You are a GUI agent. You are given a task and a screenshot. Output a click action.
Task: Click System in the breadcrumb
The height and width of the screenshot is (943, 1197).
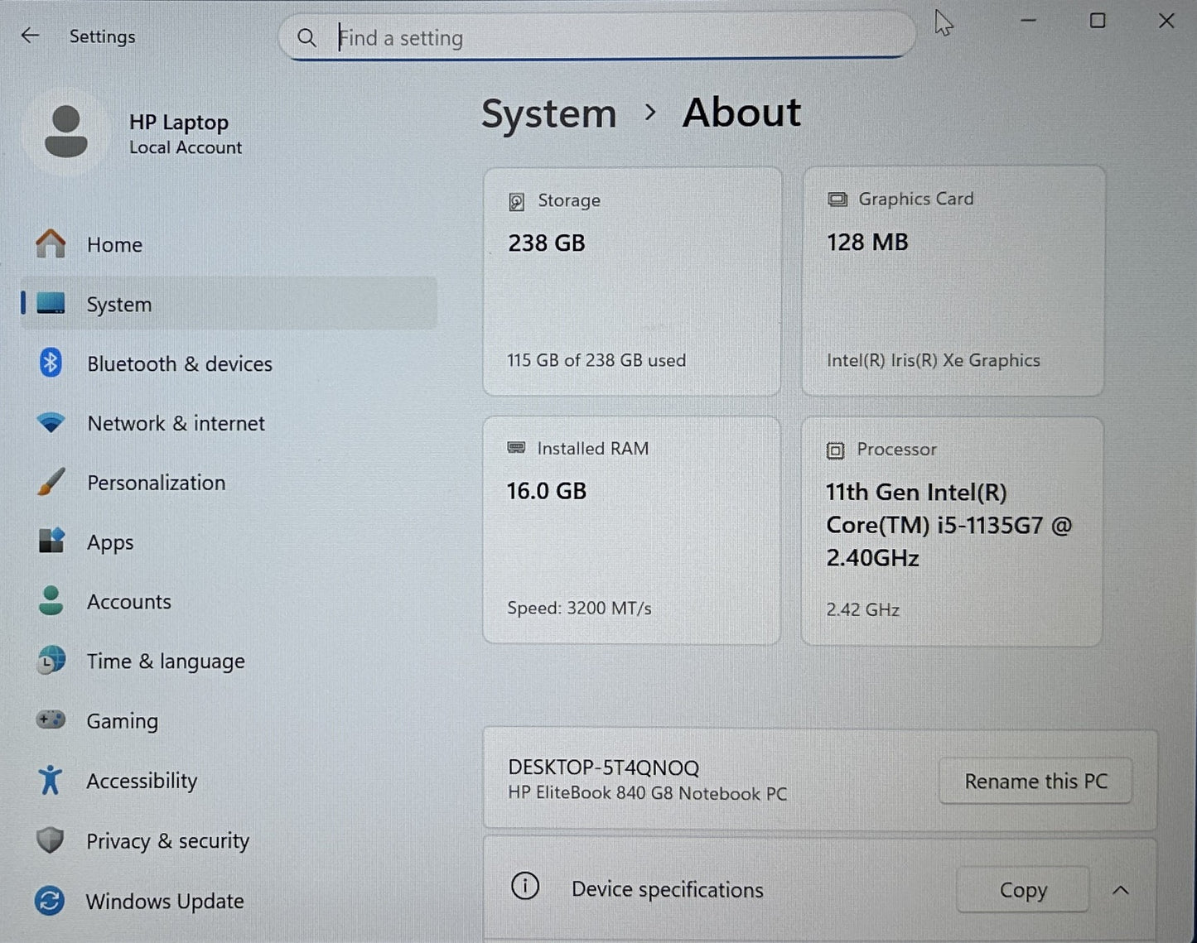548,113
